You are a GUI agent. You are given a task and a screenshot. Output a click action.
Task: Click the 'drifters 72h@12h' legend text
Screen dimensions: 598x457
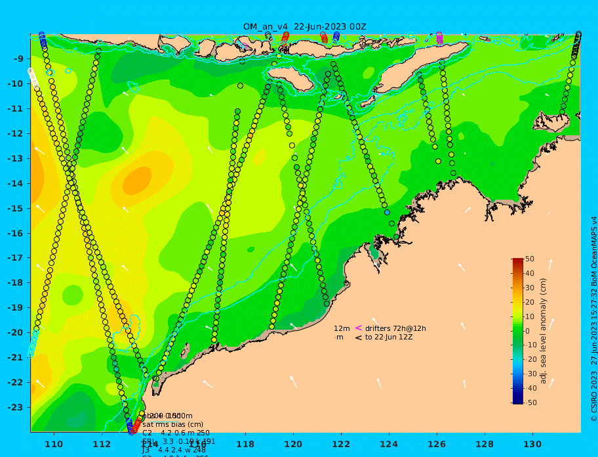[395, 328]
